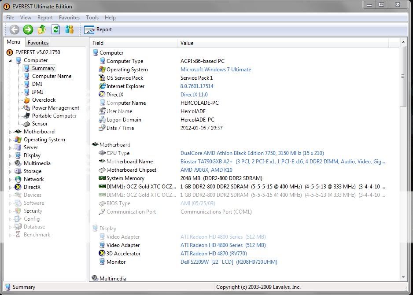The image size is (413, 295).
Task: Click the Server icon in the tree
Action: pos(18,147)
